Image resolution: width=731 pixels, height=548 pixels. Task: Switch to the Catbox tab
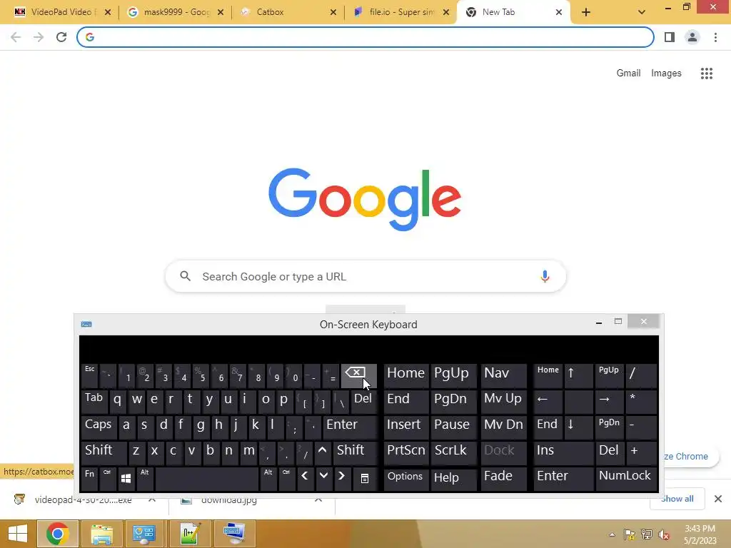288,12
